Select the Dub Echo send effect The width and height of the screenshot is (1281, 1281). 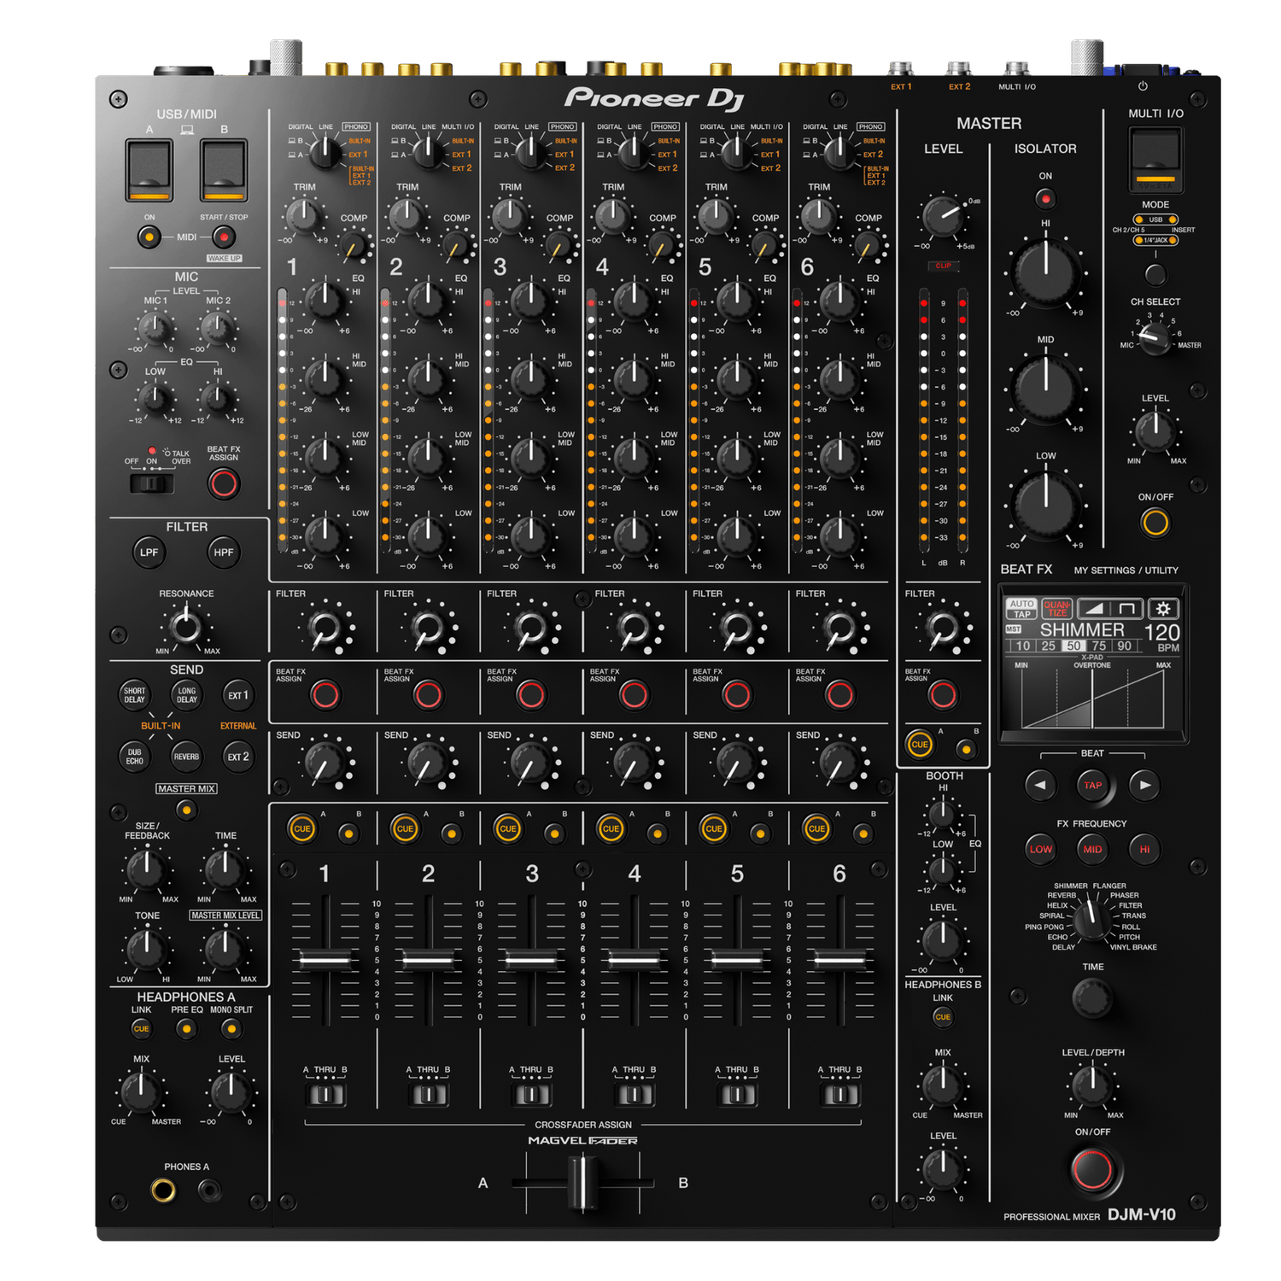click(x=135, y=757)
